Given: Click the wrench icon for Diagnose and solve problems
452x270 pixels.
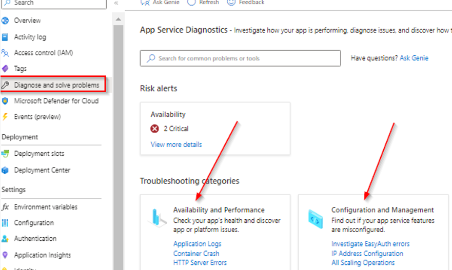Looking at the screenshot, I should pyautogui.click(x=5, y=85).
